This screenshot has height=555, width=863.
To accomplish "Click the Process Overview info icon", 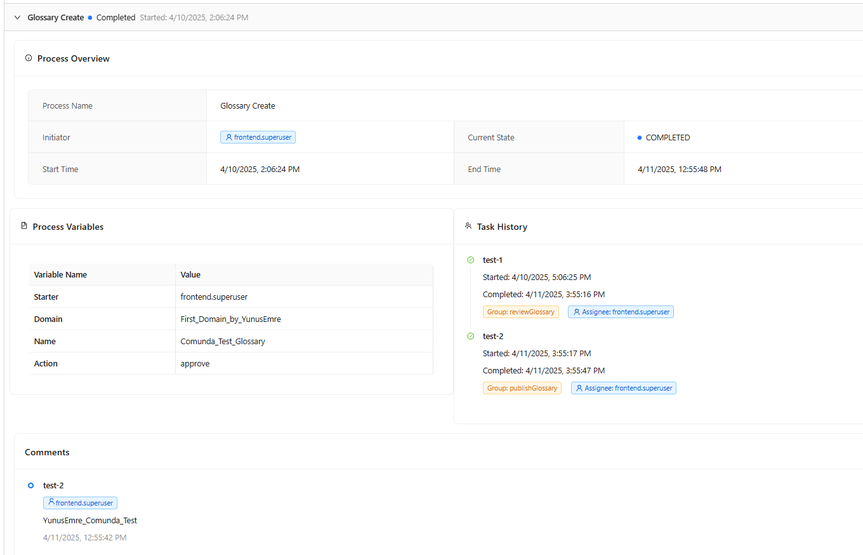I will click(x=28, y=58).
